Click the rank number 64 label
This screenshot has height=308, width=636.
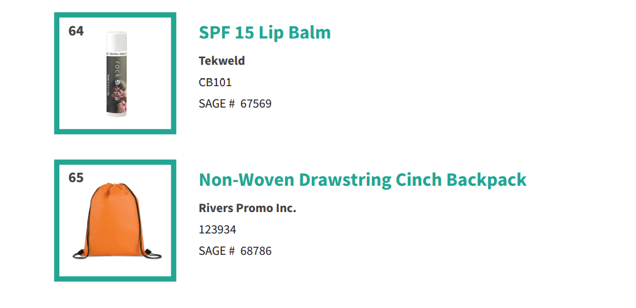pyautogui.click(x=76, y=31)
